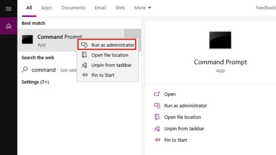Viewport: 276px width, 155px height.
Task: Choose Unpin from taskbar in context menu
Action: pyautogui.click(x=108, y=65)
